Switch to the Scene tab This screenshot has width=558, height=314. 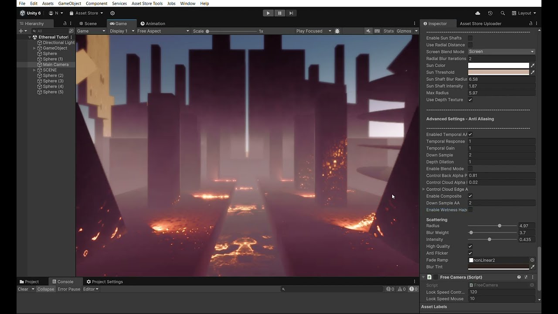(88, 24)
